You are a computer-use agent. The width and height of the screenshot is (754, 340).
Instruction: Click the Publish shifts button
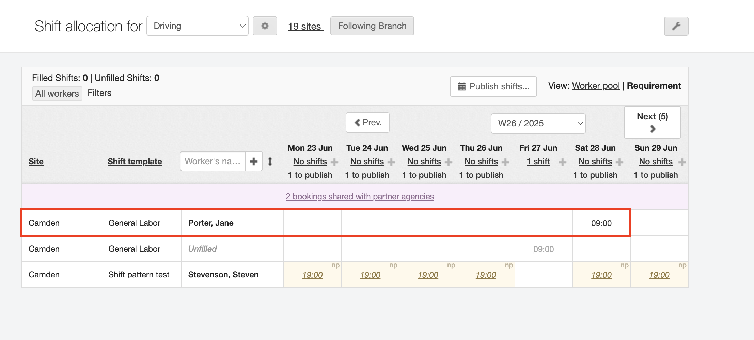pos(493,86)
